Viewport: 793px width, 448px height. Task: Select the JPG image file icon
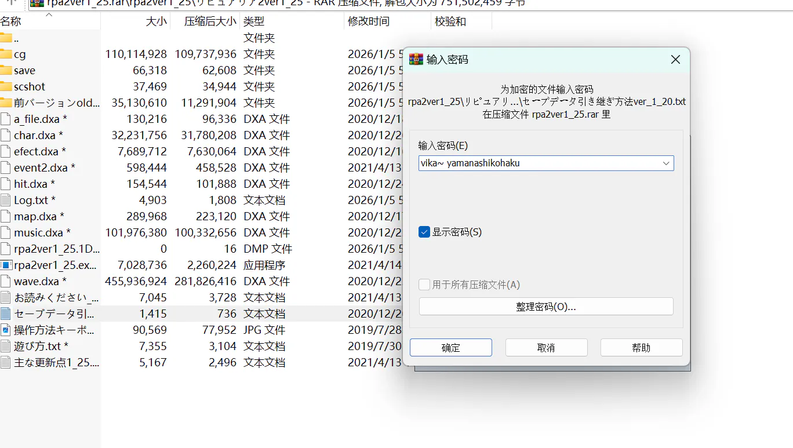click(x=6, y=330)
